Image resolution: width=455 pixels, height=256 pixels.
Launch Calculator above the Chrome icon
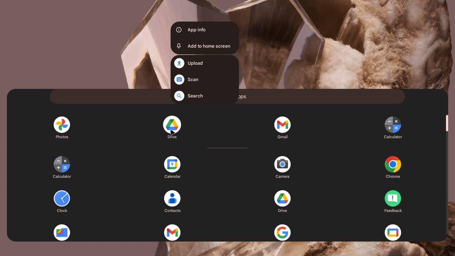tap(393, 125)
